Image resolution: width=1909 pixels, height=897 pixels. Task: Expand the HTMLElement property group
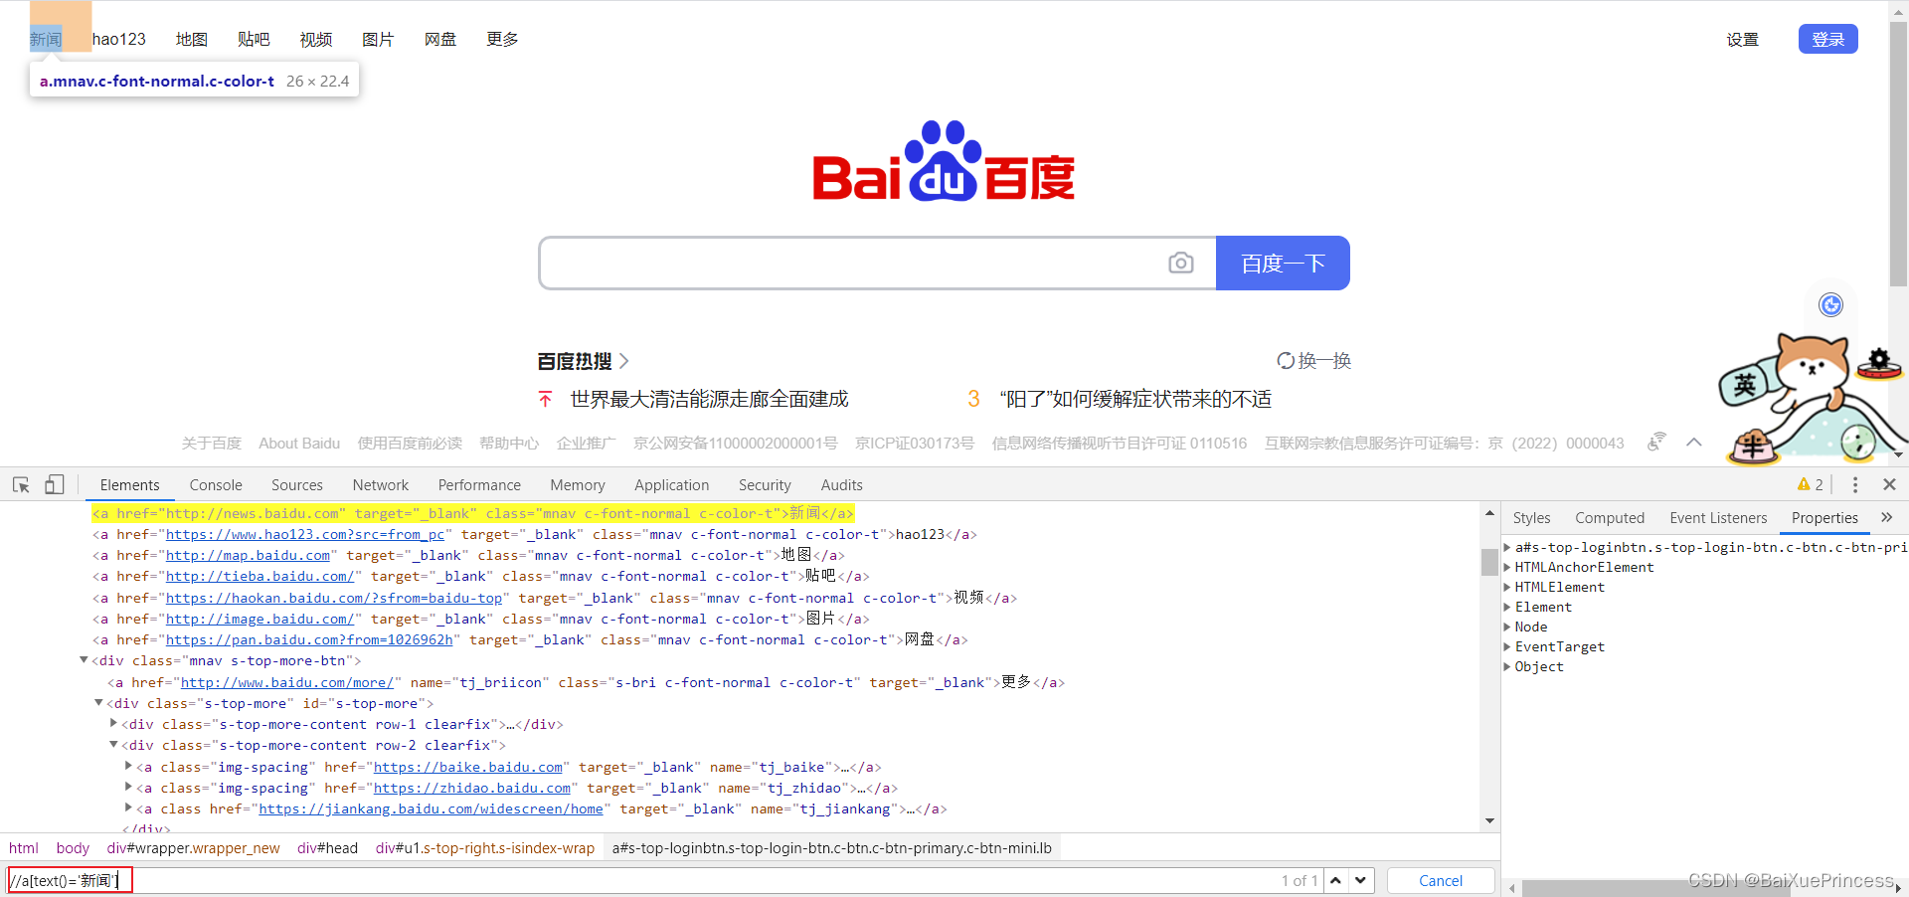coord(1507,588)
